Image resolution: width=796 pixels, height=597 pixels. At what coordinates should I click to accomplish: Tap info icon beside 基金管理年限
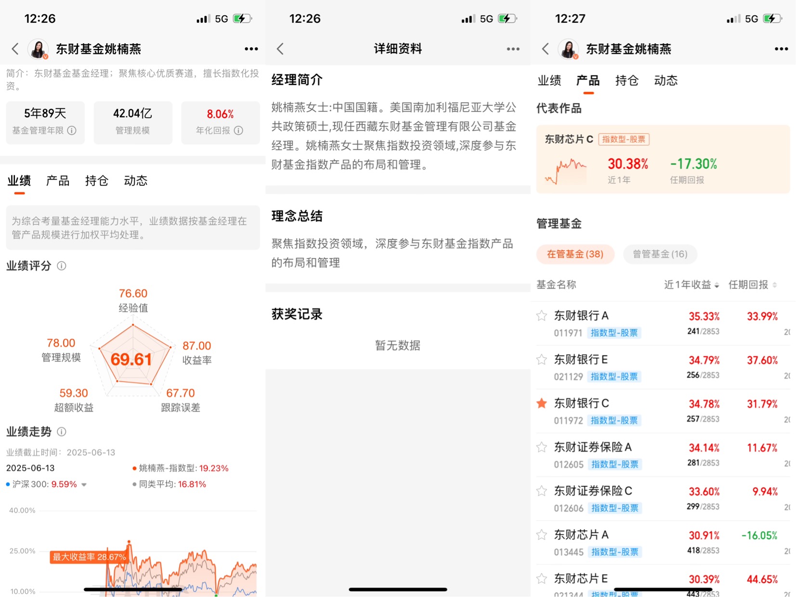[x=72, y=130]
